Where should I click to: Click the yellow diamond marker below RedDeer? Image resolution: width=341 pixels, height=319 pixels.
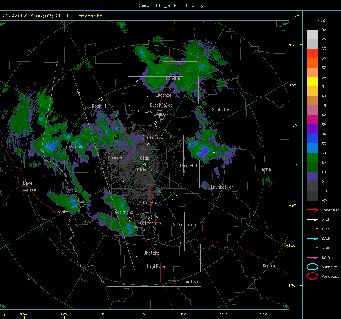tap(156, 123)
